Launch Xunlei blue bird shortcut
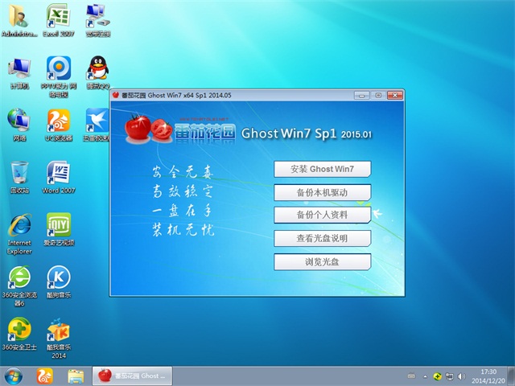The width and height of the screenshot is (515, 386). 97,121
